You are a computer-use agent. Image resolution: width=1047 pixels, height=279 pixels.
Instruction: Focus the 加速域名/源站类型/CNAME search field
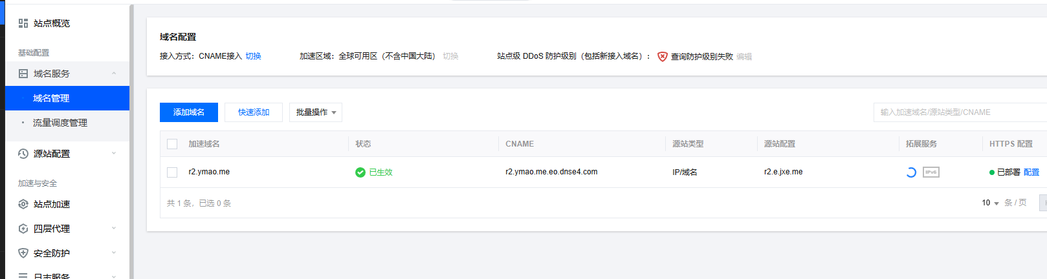(x=960, y=112)
